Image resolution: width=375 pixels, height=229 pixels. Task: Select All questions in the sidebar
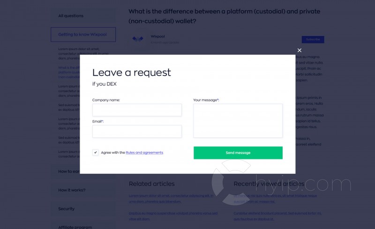coord(71,16)
